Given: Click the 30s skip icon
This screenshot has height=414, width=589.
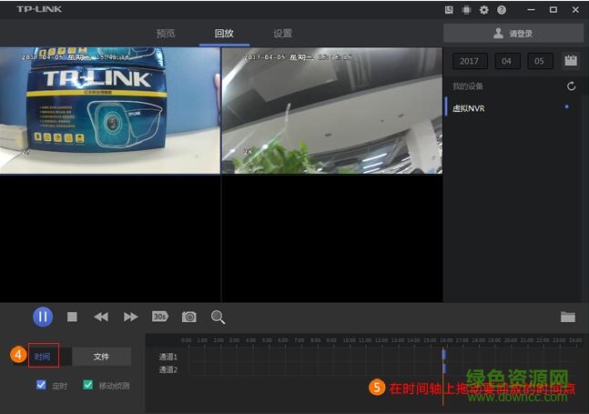Looking at the screenshot, I should click(x=160, y=317).
